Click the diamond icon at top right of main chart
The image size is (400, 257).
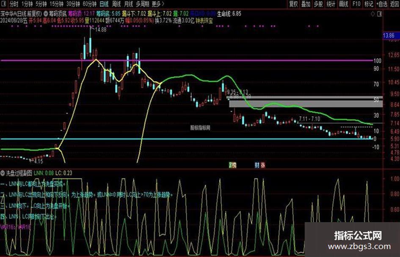pos(373,14)
